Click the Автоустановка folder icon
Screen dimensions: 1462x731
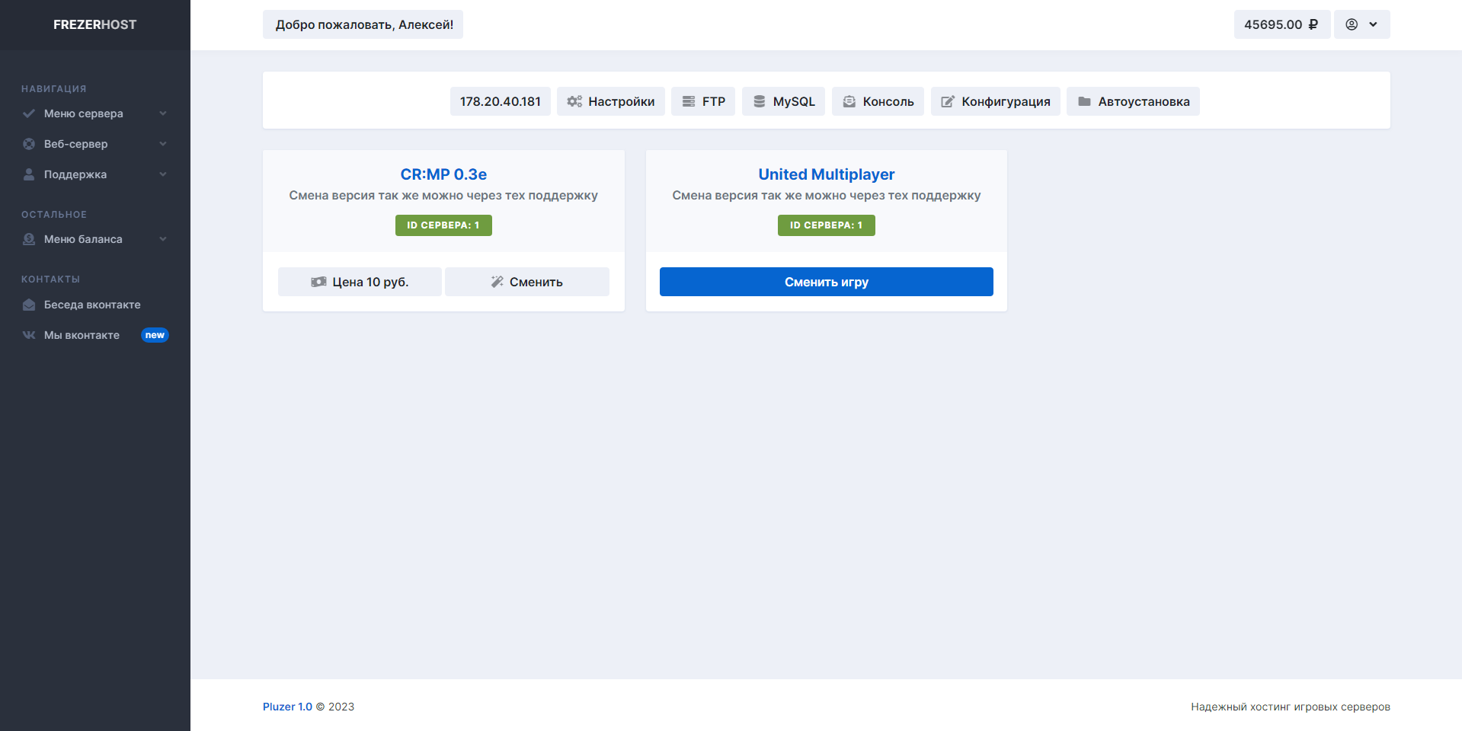click(x=1084, y=101)
